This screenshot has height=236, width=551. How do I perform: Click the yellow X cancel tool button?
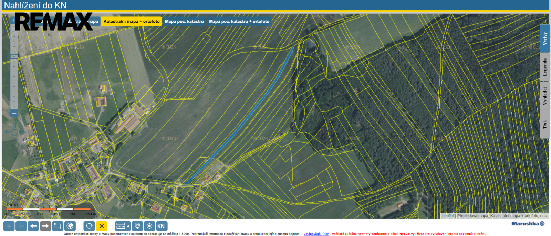[x=102, y=226]
